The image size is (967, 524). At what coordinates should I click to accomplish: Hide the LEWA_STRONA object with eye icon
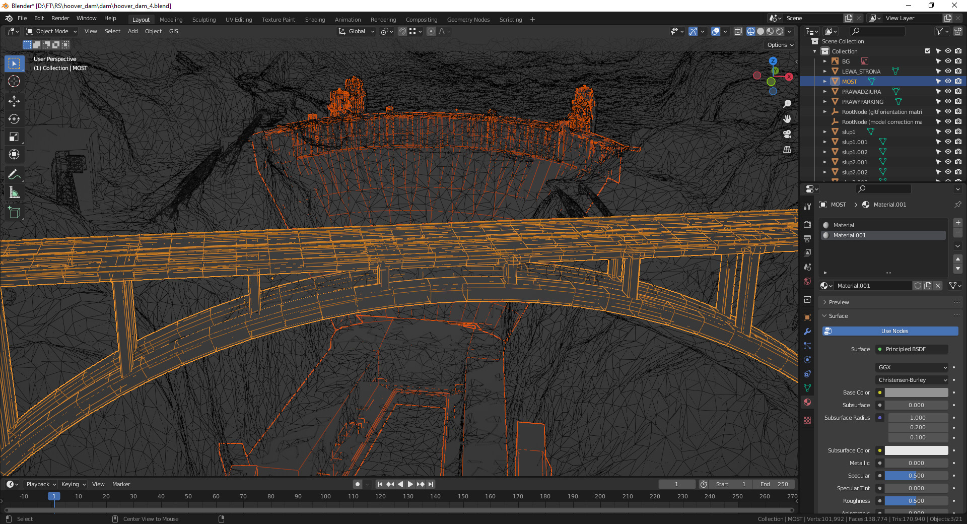coord(948,71)
